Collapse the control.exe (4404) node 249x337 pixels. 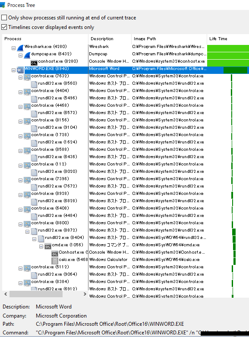(20, 92)
